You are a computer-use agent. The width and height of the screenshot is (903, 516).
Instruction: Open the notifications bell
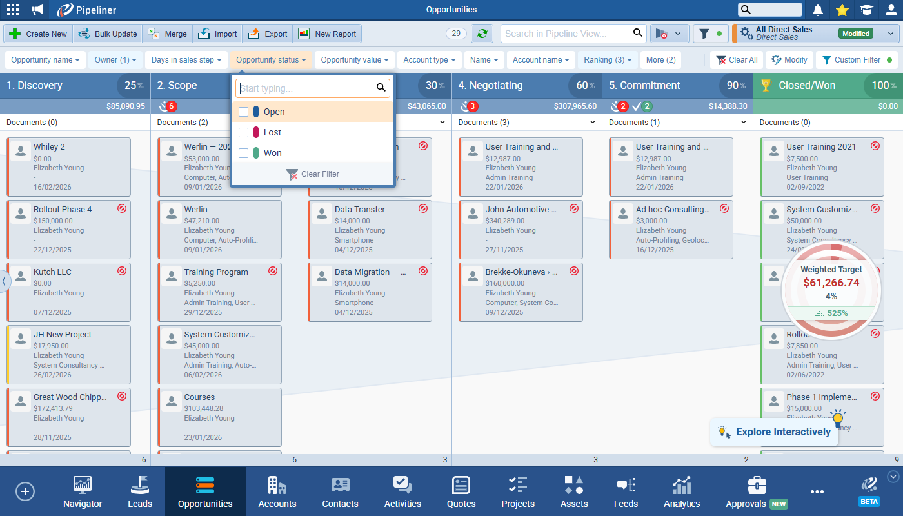tap(818, 10)
